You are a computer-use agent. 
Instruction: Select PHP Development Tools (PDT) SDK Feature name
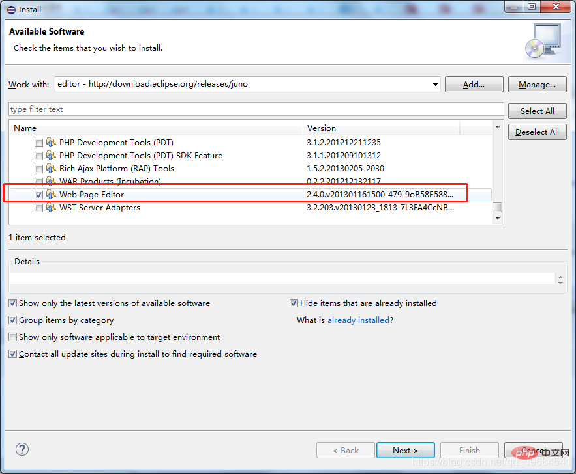(141, 156)
